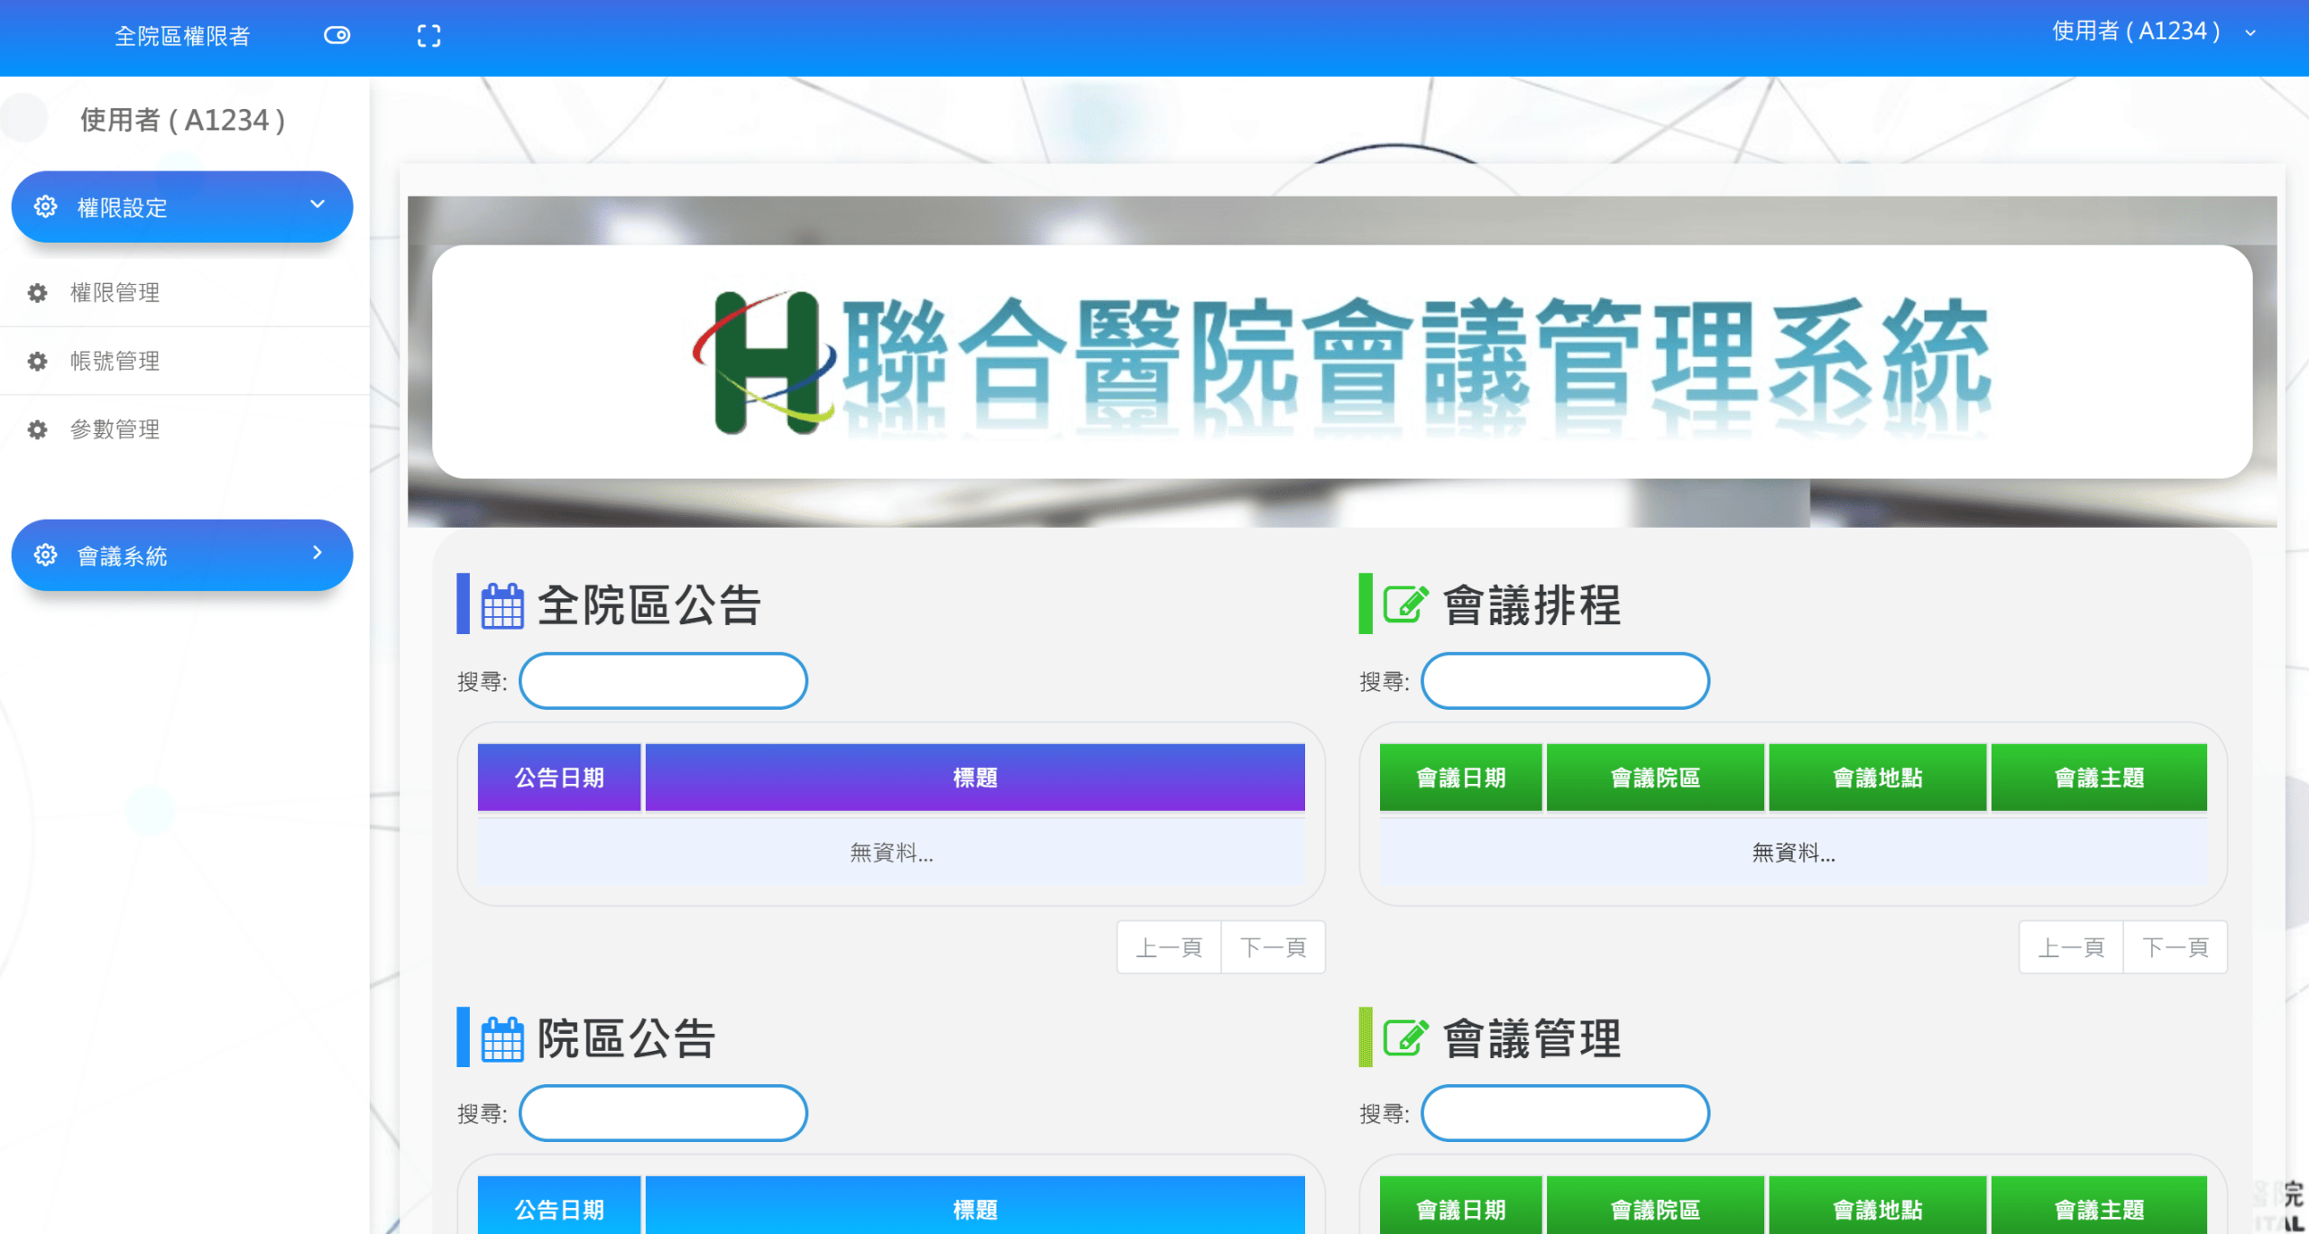Click 下一頁 under 全院區公告 table
2309x1234 pixels.
[x=1273, y=946]
